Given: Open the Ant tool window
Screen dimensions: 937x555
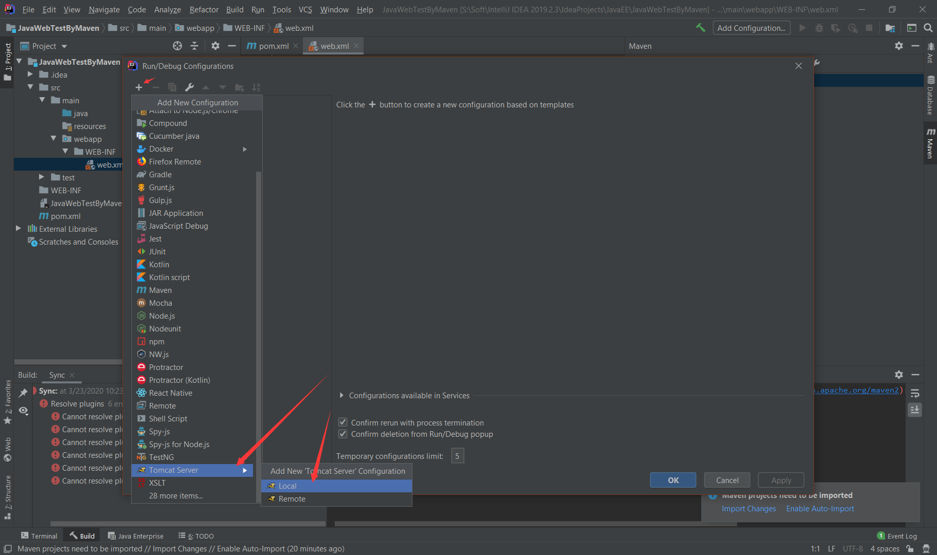Looking at the screenshot, I should pyautogui.click(x=930, y=53).
